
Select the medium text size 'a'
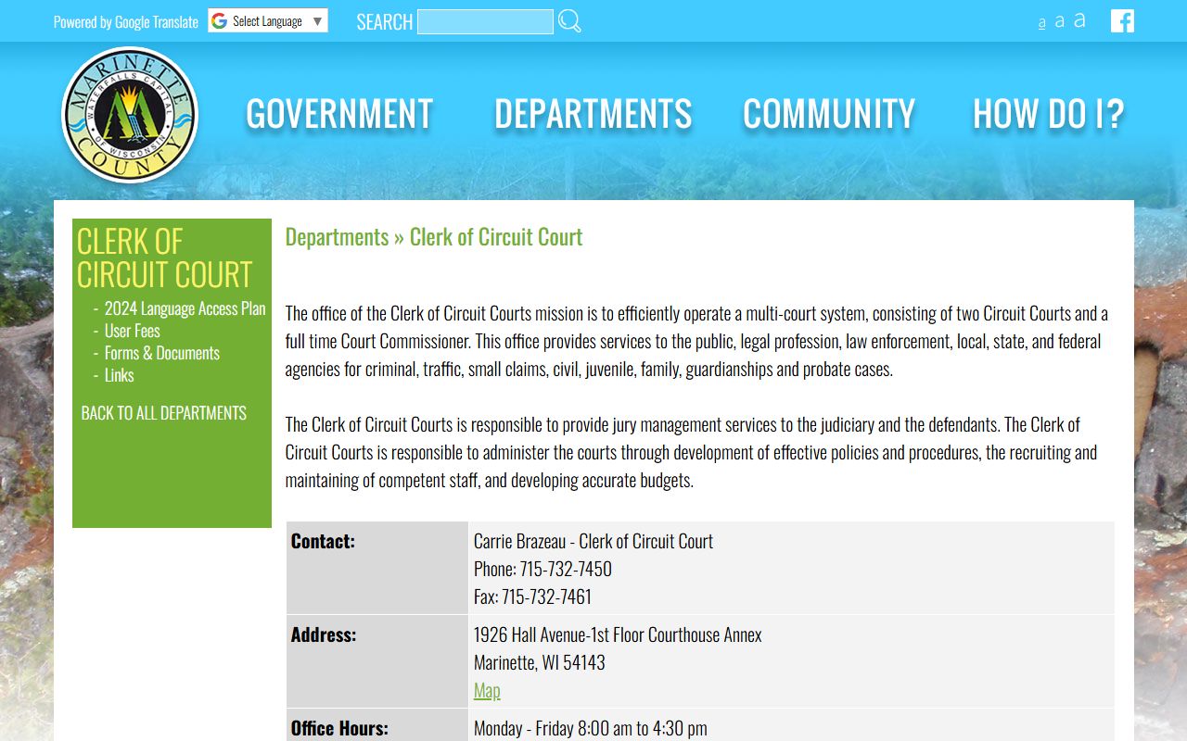[x=1059, y=21]
